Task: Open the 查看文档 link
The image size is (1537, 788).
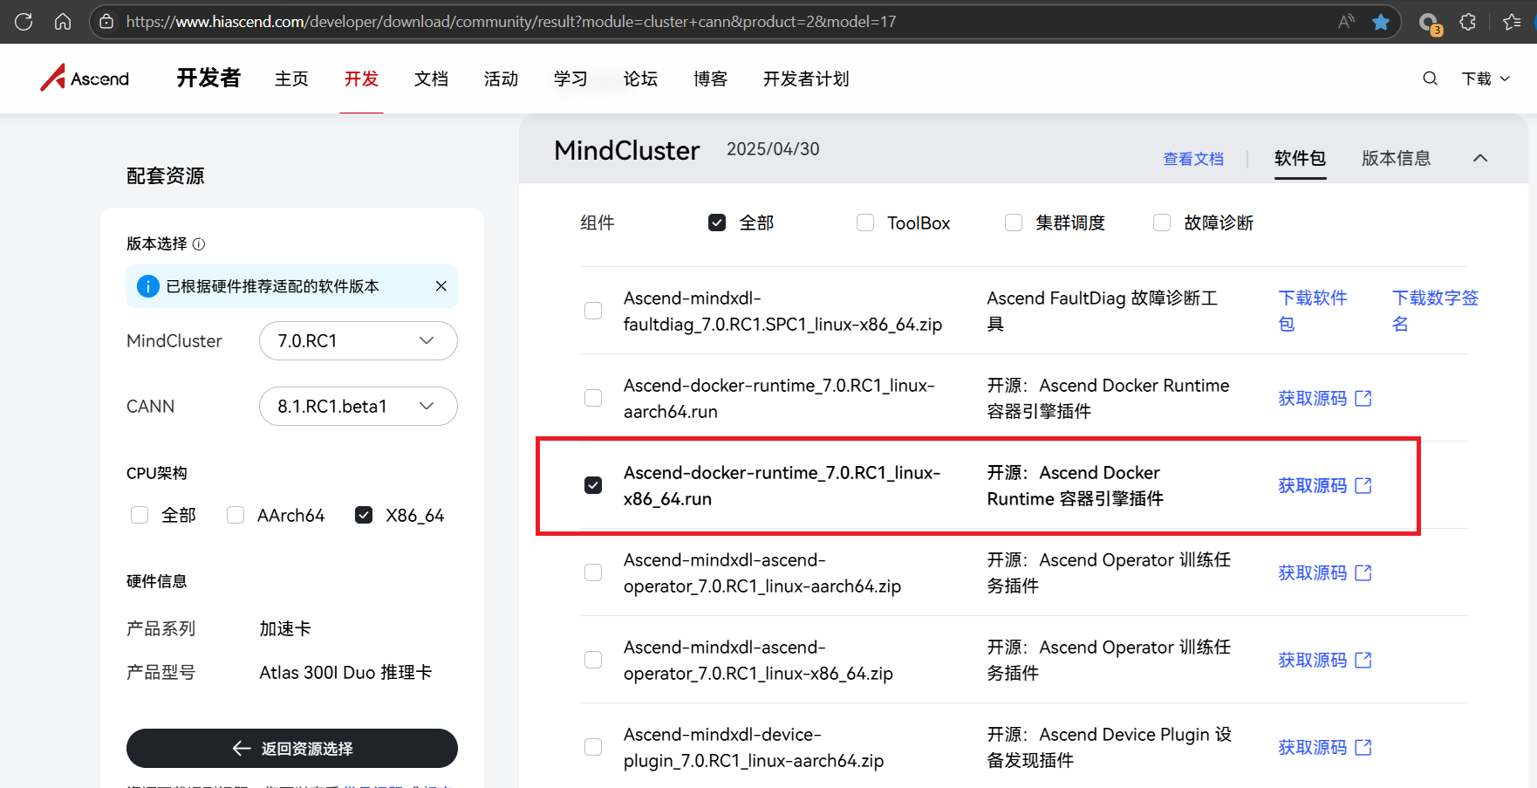Action: coord(1193,159)
